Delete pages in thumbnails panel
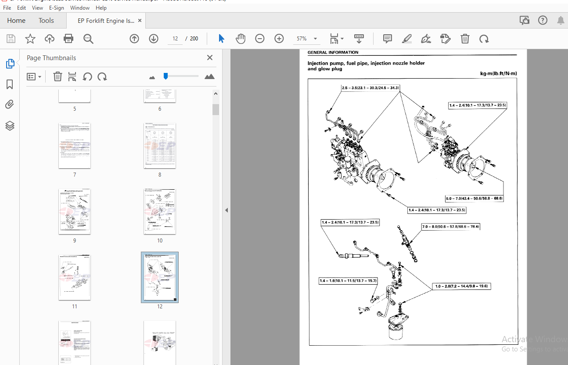The image size is (568, 365). (x=58, y=76)
